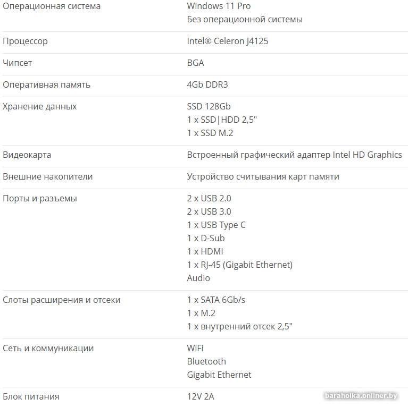Click the "Операционная система" row label
This screenshot has width=408, height=407.
[52, 6]
